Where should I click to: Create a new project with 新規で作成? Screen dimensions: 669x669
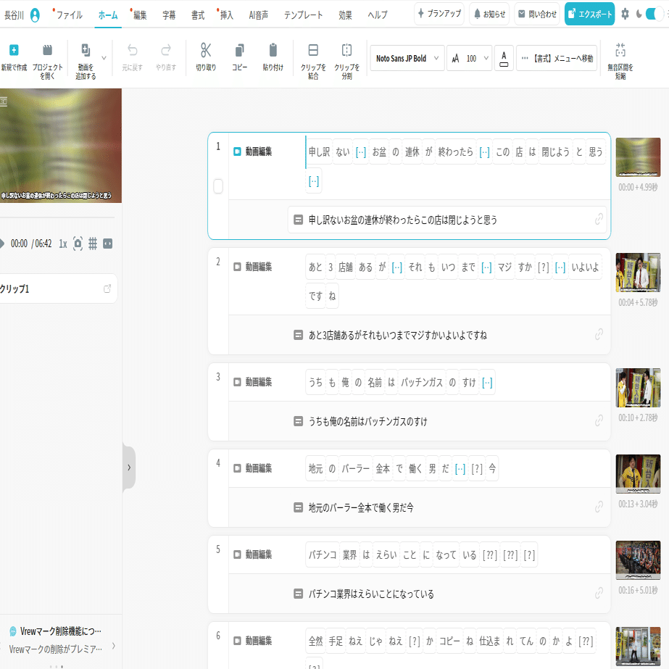click(x=14, y=58)
